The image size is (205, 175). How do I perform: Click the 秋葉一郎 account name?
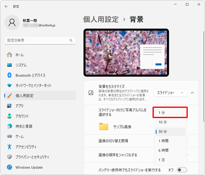pyautogui.click(x=30, y=20)
